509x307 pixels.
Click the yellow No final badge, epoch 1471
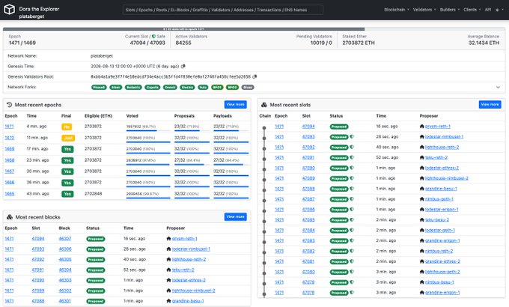coord(67,127)
